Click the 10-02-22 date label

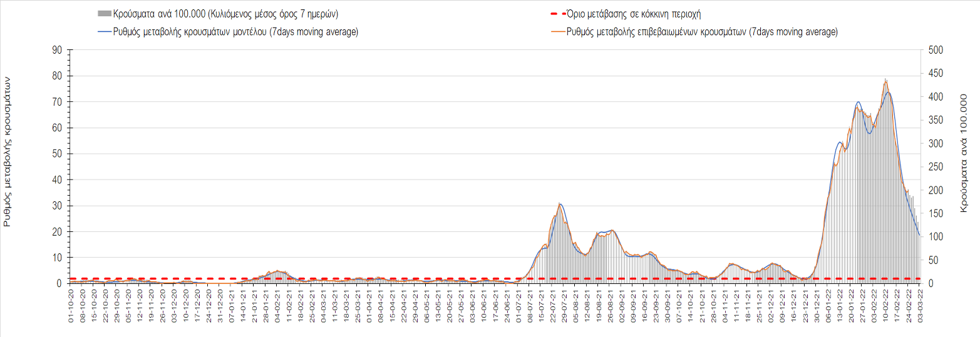[885, 304]
